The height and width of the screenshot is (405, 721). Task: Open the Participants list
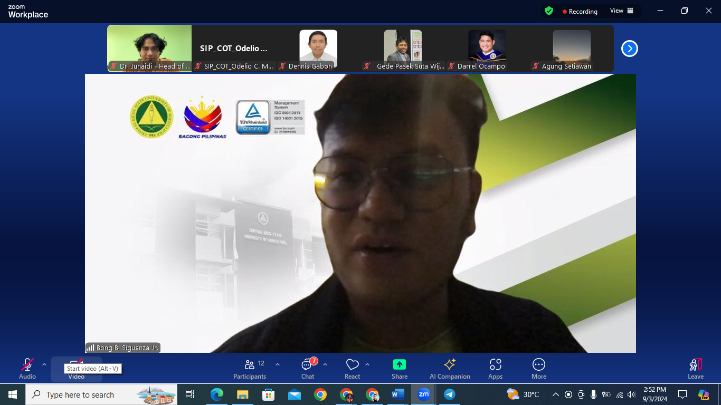[250, 369]
